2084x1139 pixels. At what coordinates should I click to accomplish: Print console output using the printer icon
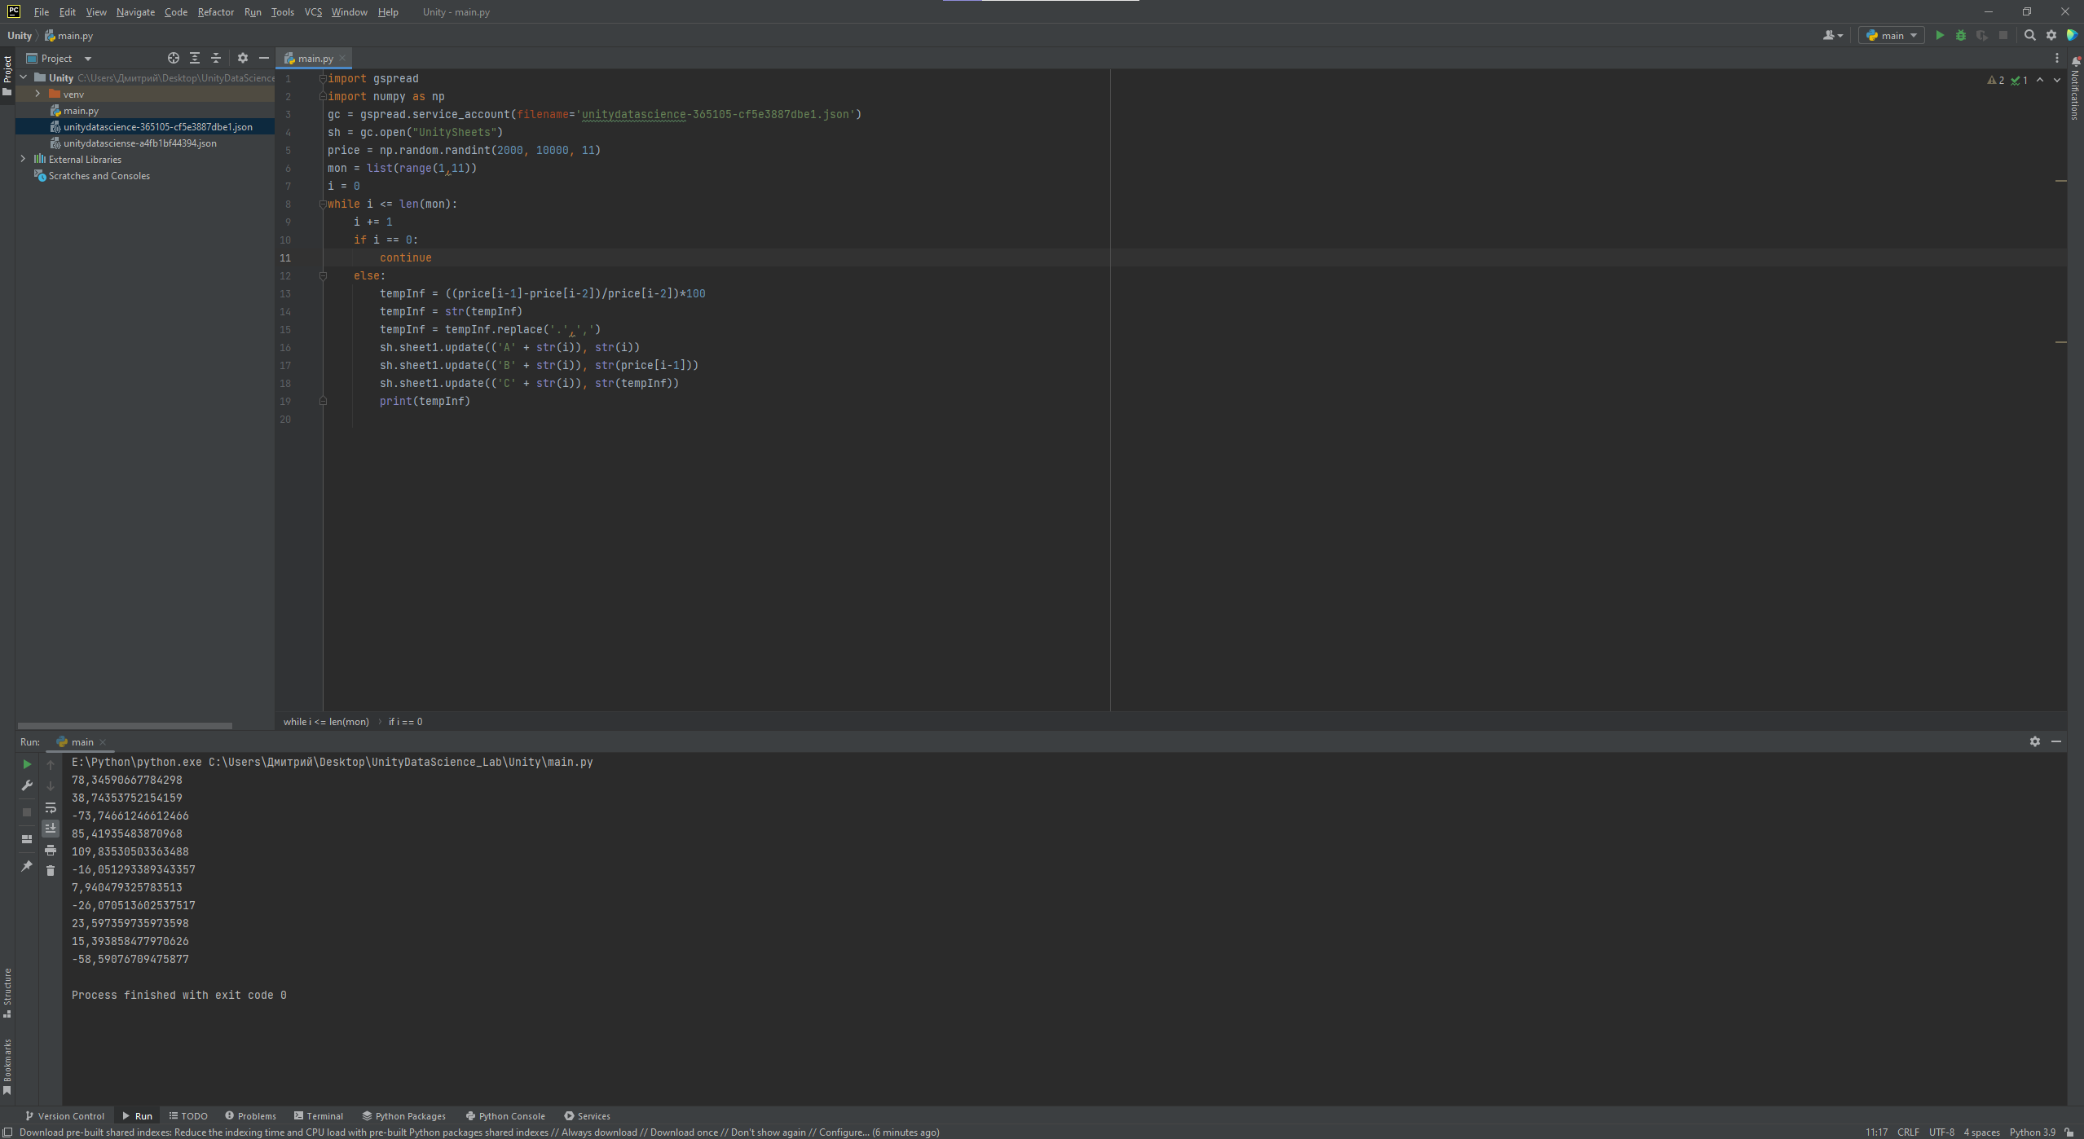pyautogui.click(x=51, y=850)
